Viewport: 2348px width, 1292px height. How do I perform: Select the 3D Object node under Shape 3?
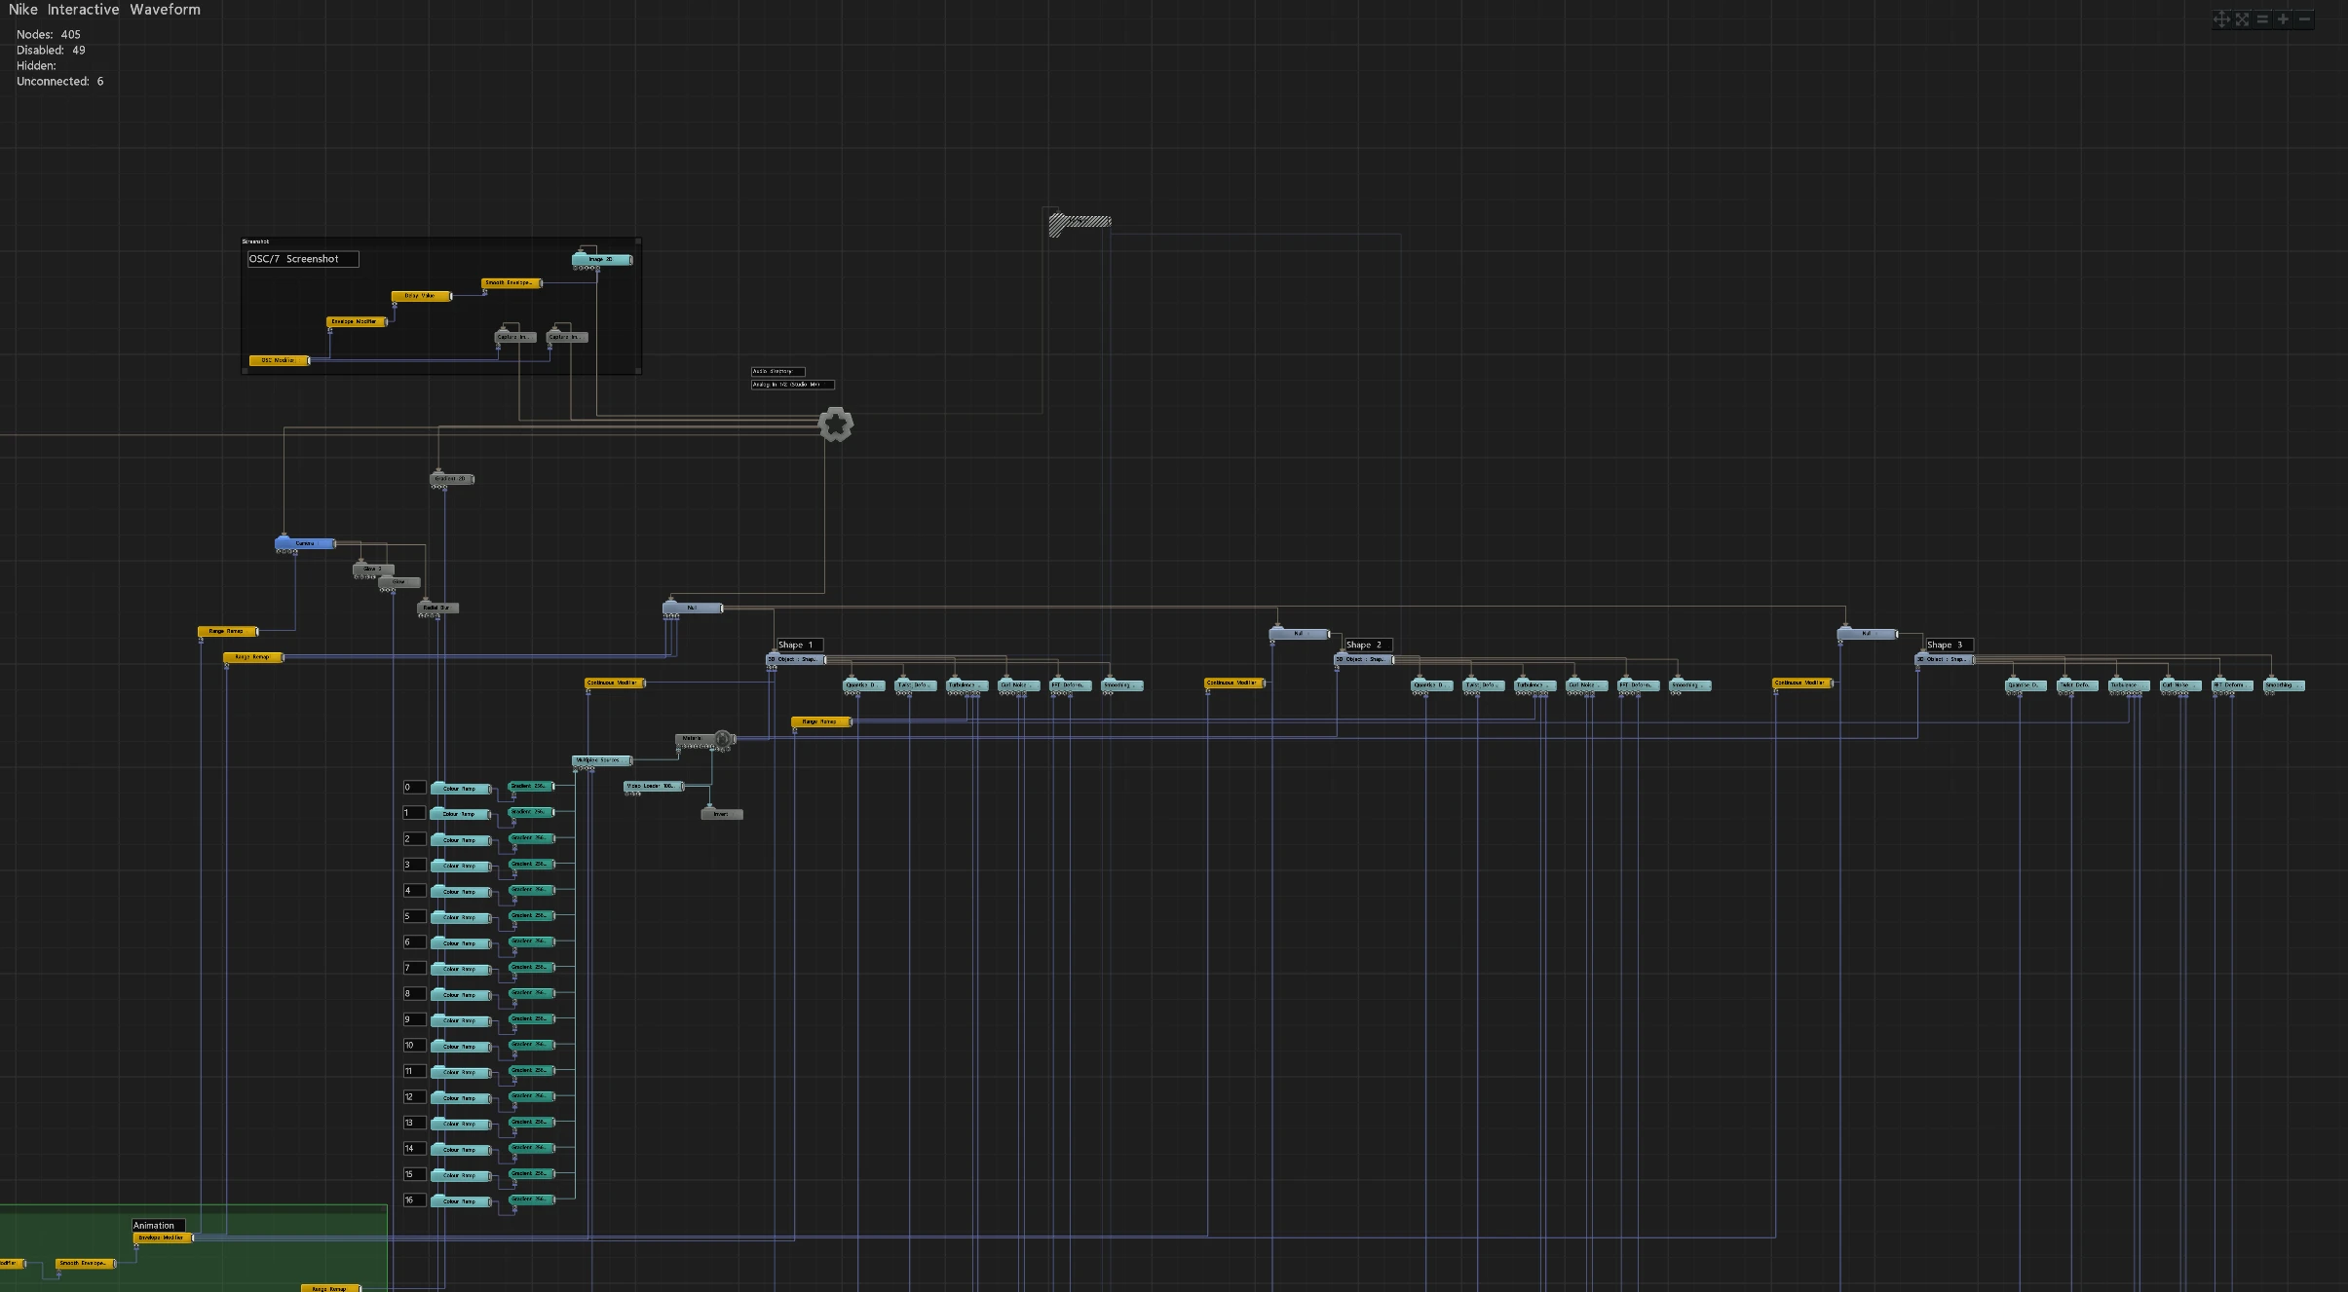[x=1946, y=659]
